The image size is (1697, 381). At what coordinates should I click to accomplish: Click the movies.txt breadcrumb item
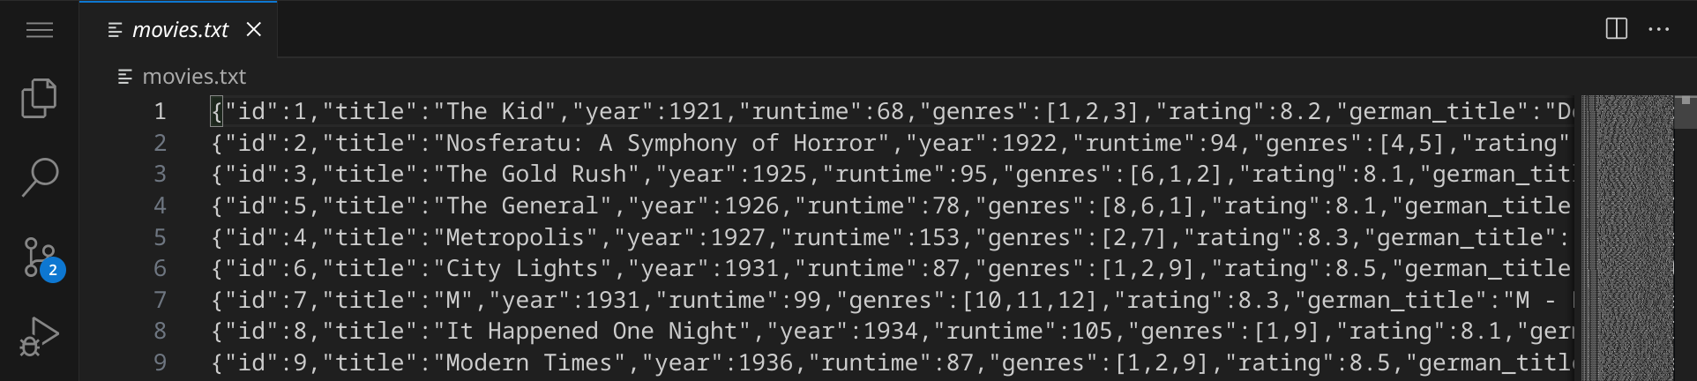194,77
